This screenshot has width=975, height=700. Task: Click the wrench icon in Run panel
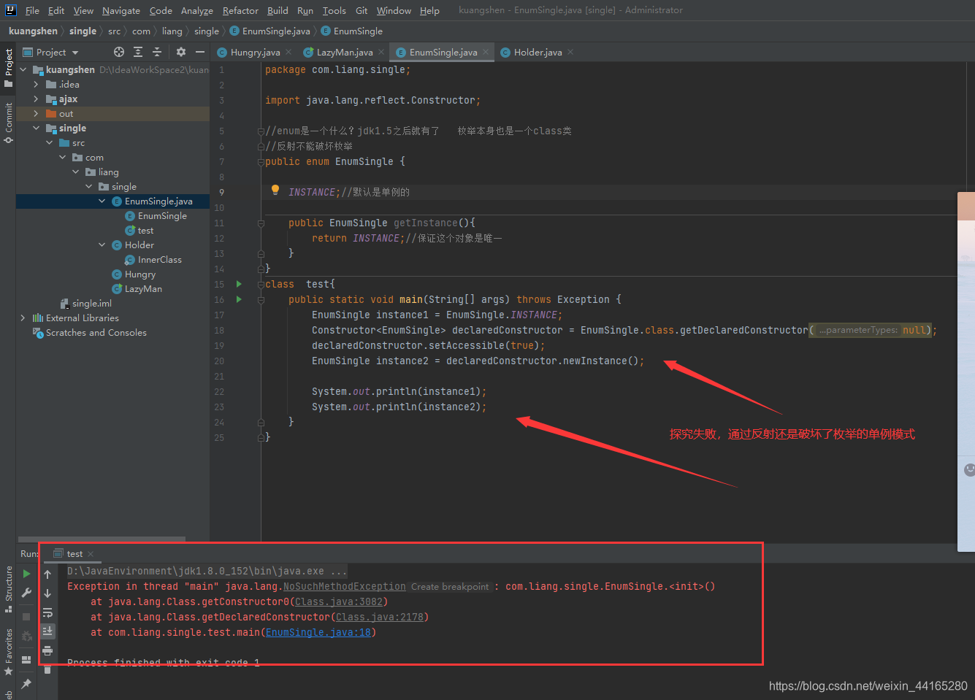click(27, 593)
